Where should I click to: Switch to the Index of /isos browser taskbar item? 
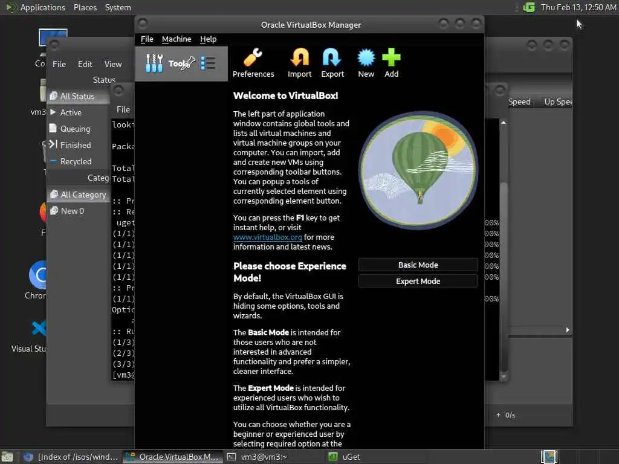click(71, 457)
